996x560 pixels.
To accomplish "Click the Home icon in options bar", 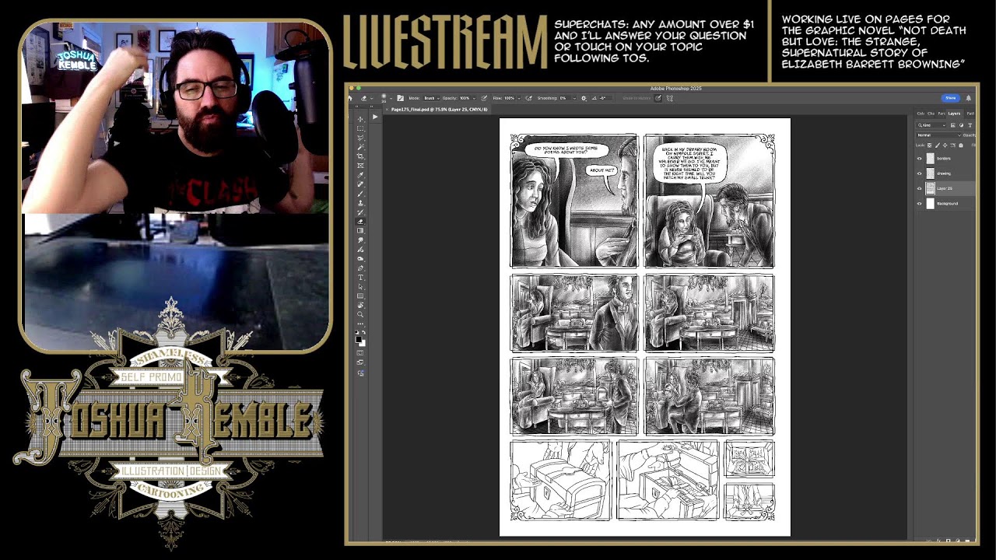I will (349, 98).
